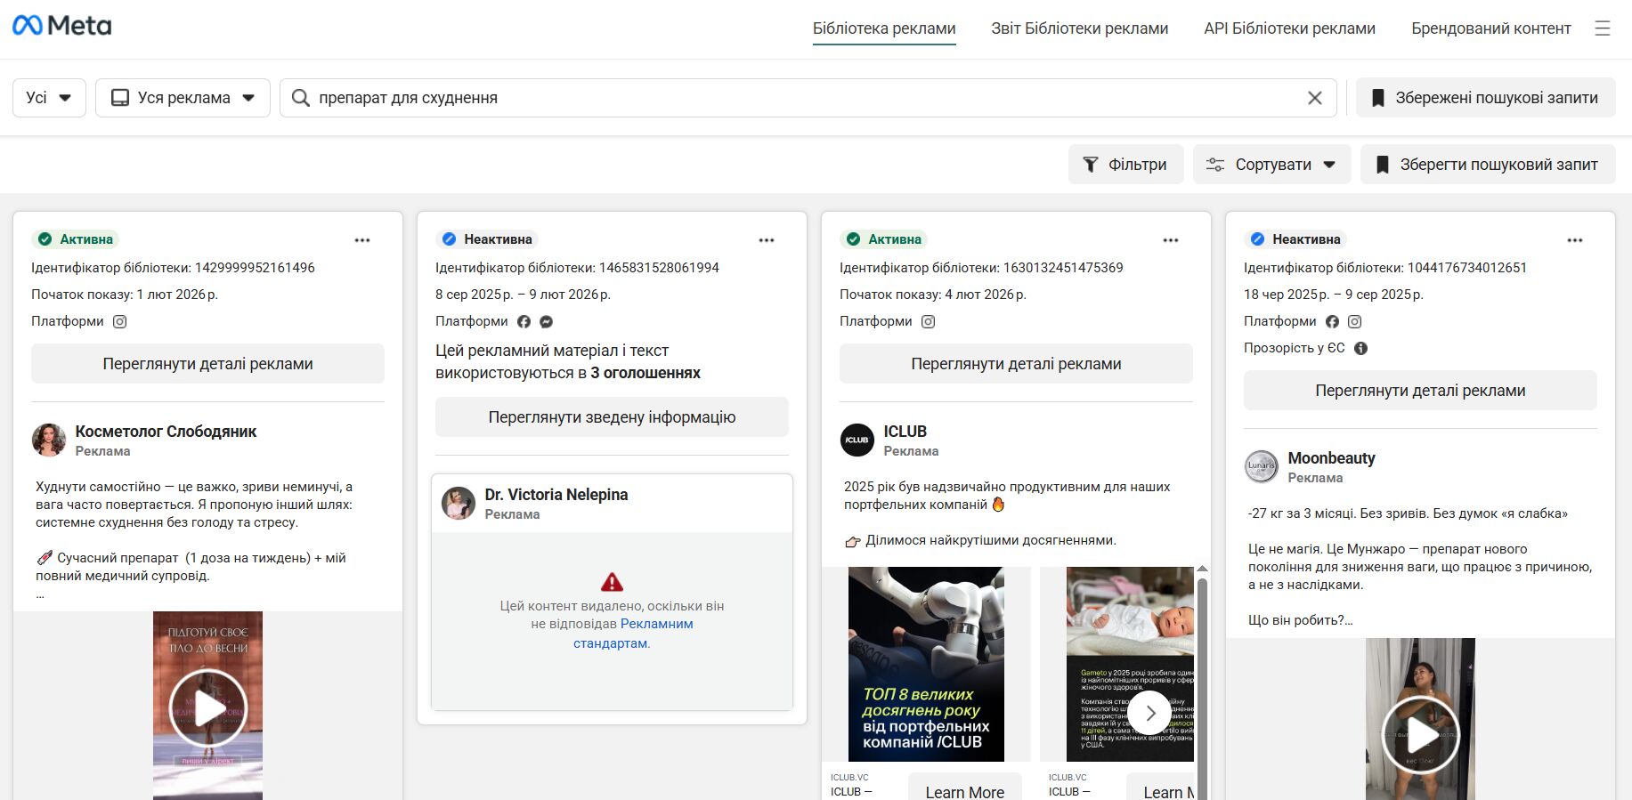1632x800 pixels.
Task: Go to next slide in ICLUB carousel
Action: tap(1150, 713)
